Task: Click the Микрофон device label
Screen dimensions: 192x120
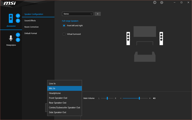Action: (x=11, y=45)
